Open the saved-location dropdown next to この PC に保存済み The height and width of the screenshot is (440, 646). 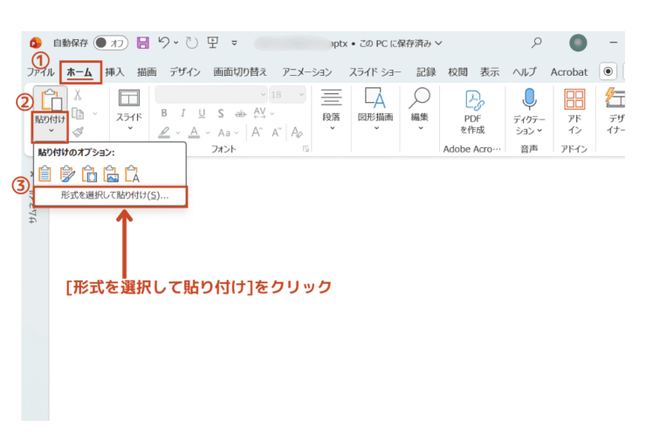click(439, 43)
